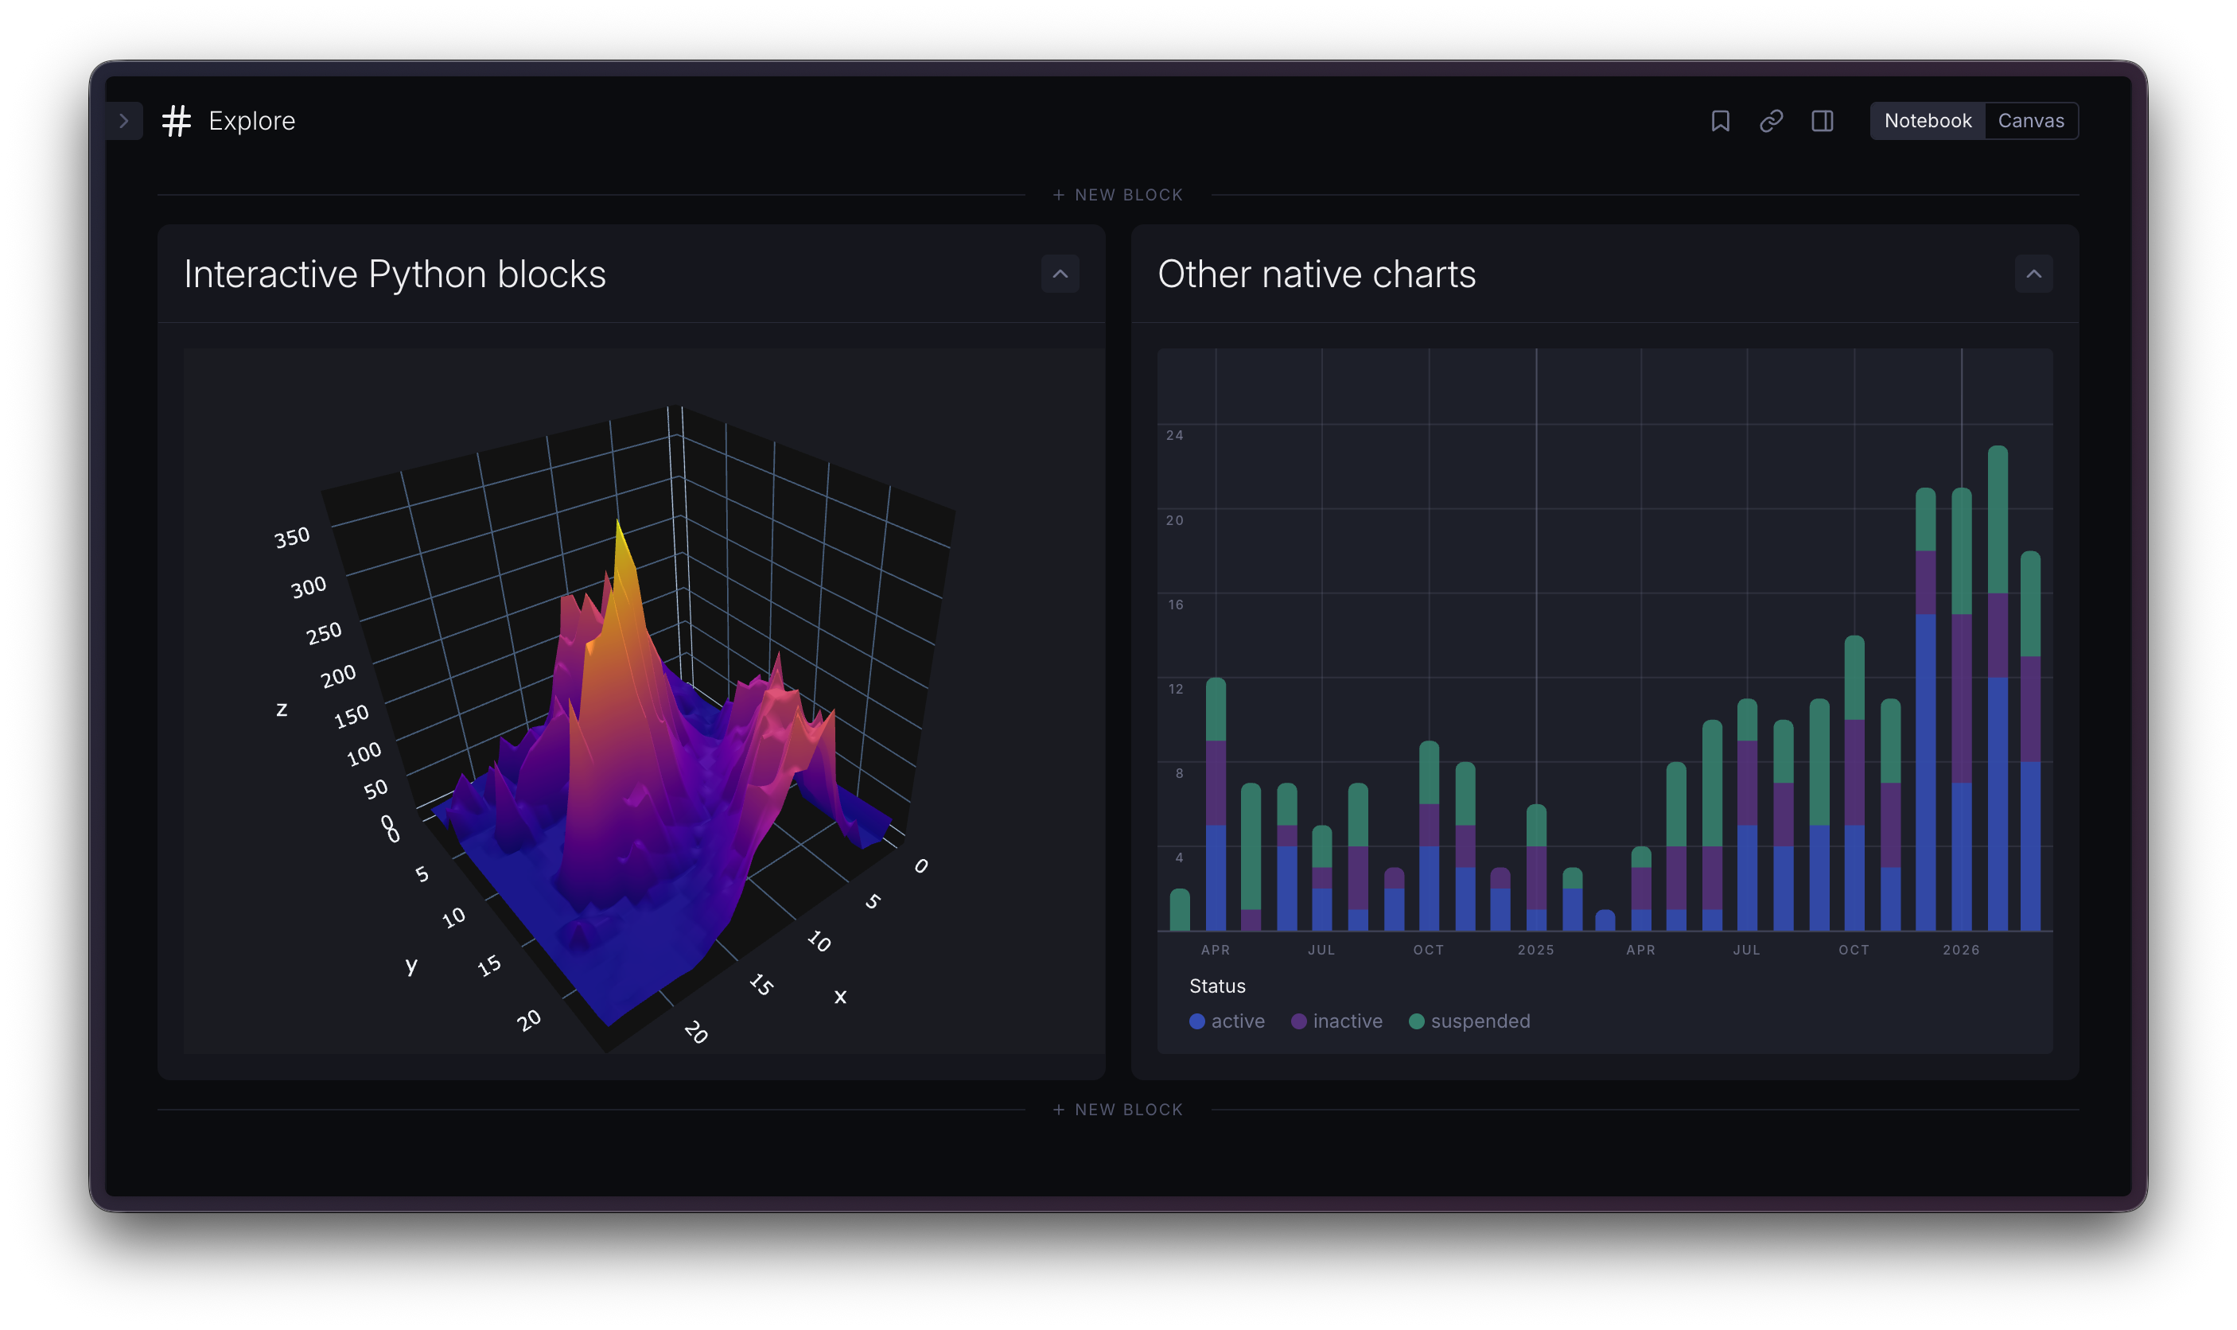Click the top NEW BLOCK label
The image size is (2237, 1330).
(x=1128, y=196)
